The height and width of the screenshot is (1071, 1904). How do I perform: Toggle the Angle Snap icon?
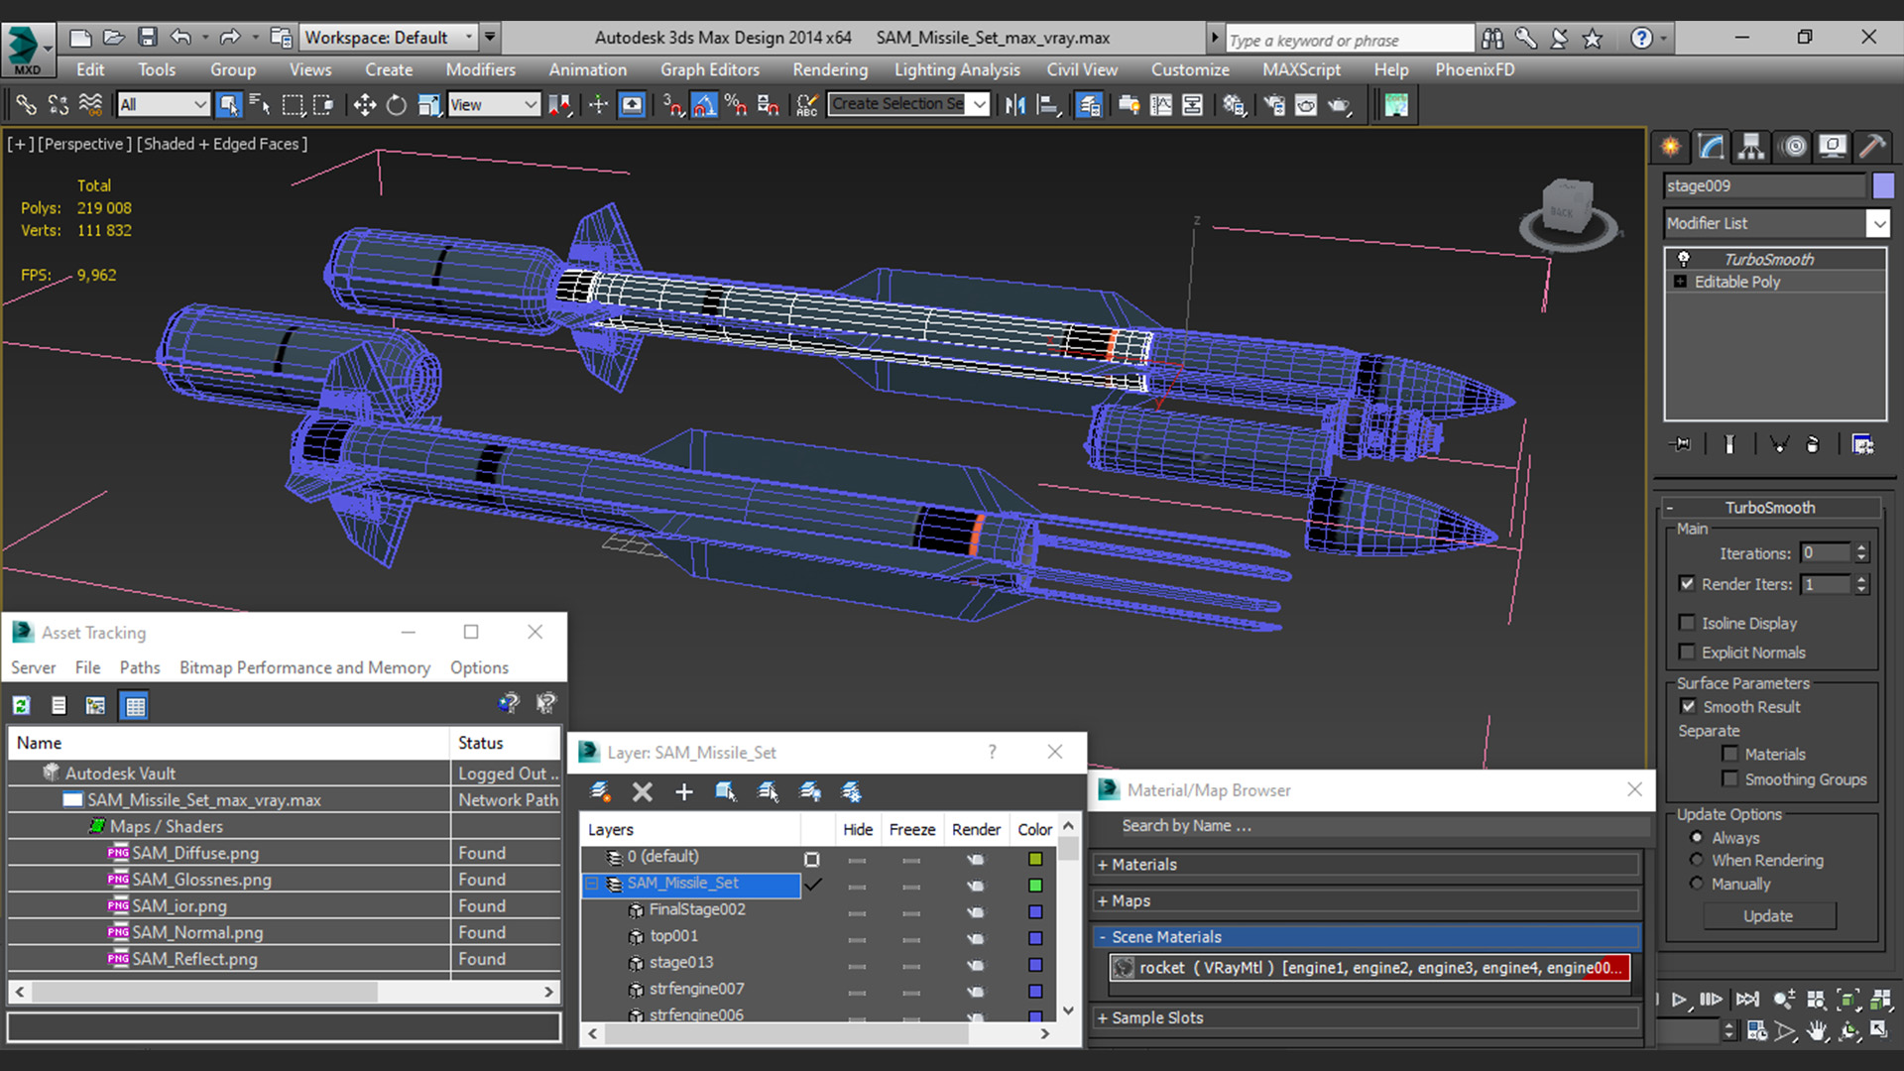704,104
